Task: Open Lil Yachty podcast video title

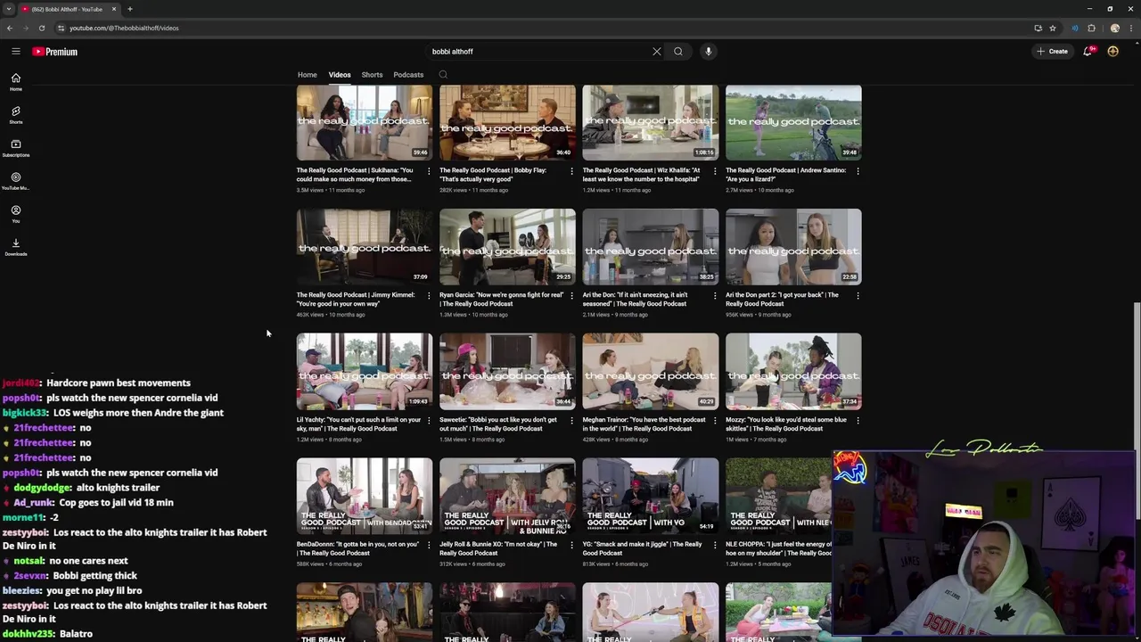Action: (358, 424)
